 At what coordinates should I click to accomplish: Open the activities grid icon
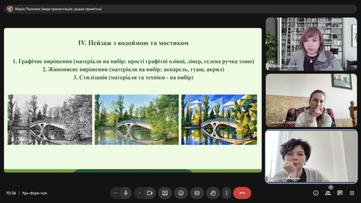point(352,193)
